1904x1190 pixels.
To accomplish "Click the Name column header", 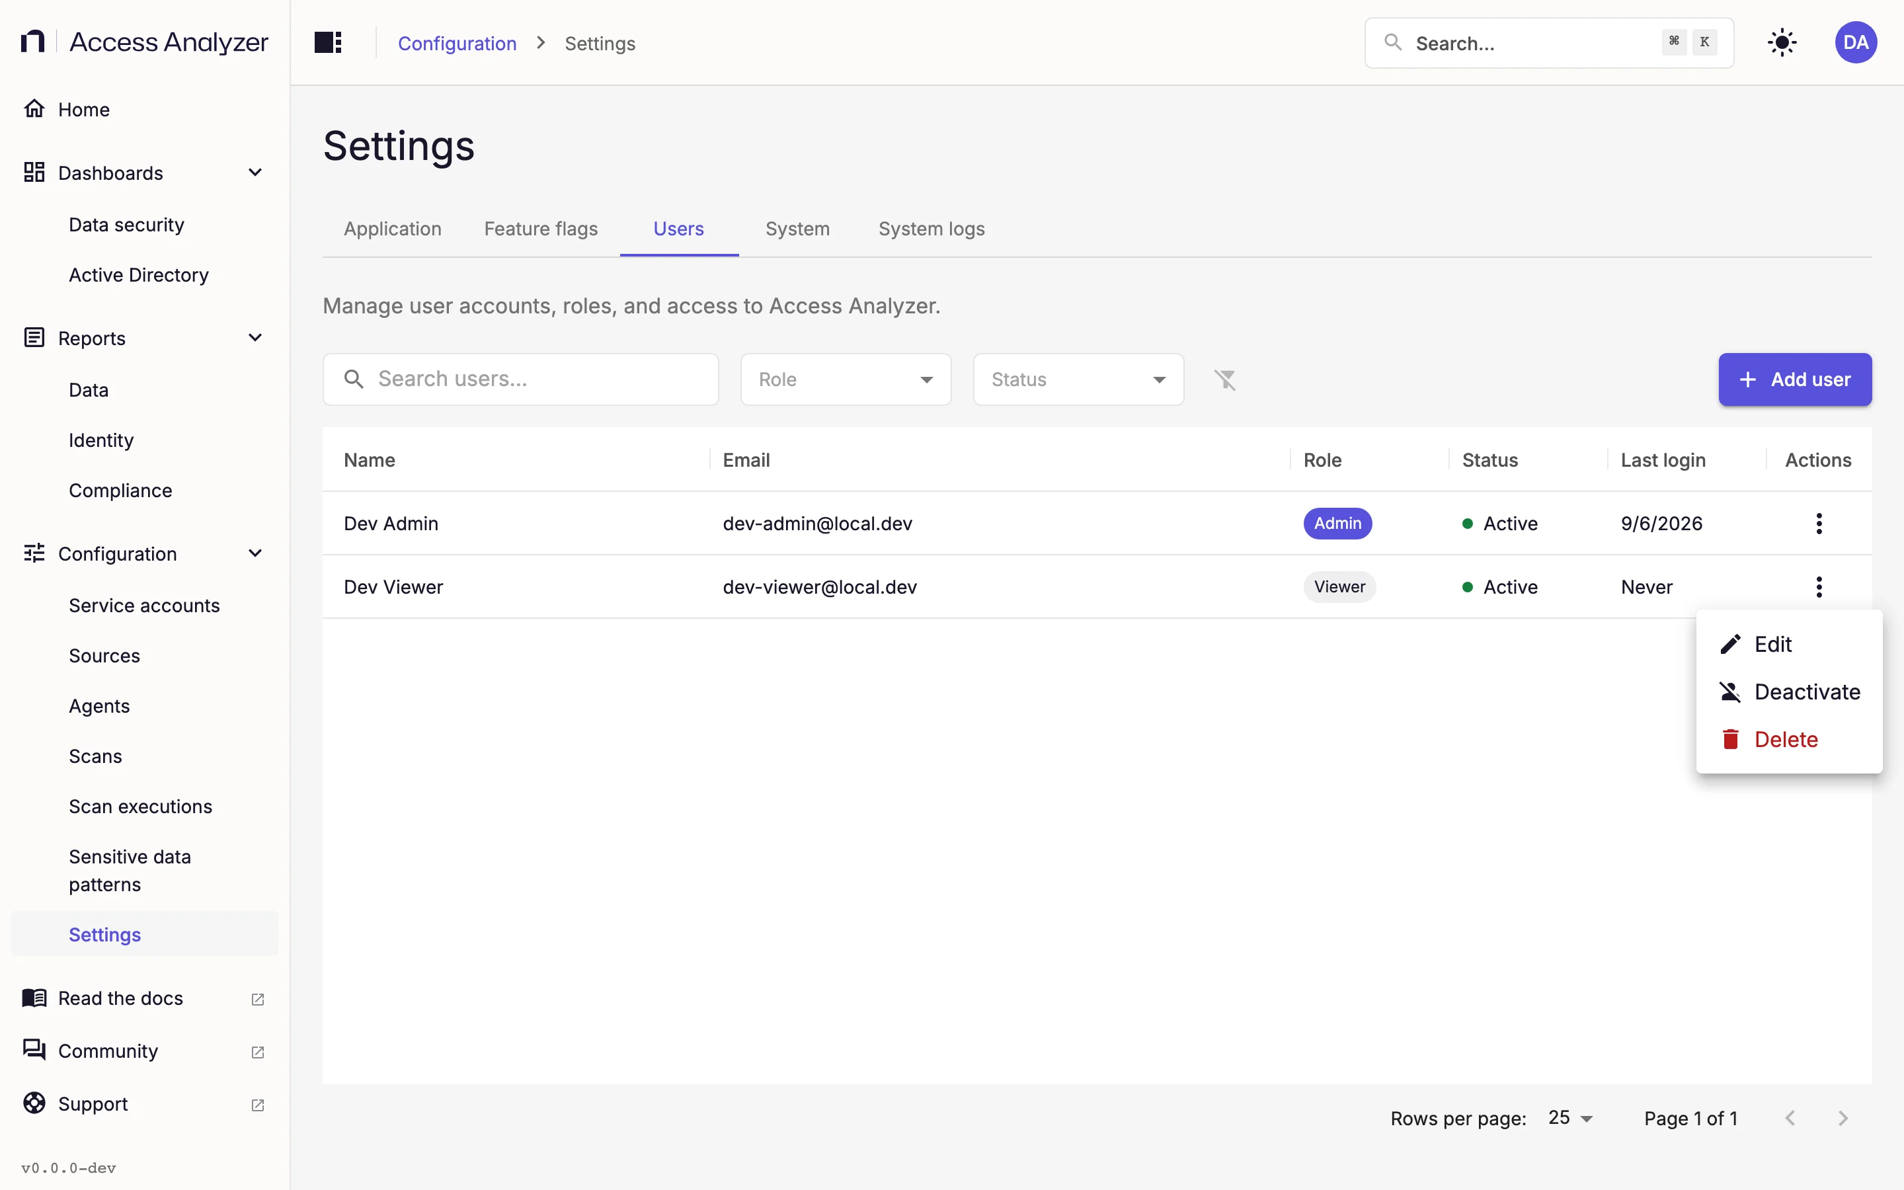I will [369, 459].
